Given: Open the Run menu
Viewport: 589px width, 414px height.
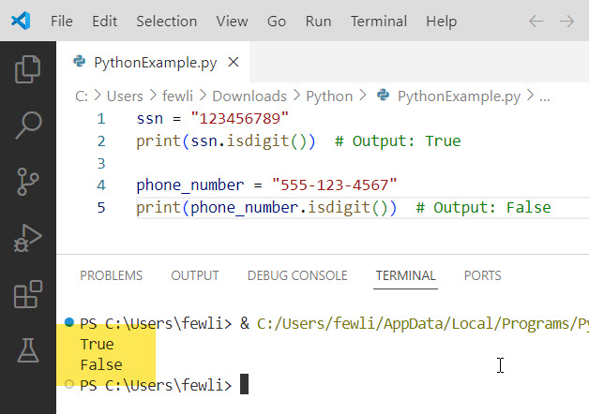Looking at the screenshot, I should tap(318, 21).
